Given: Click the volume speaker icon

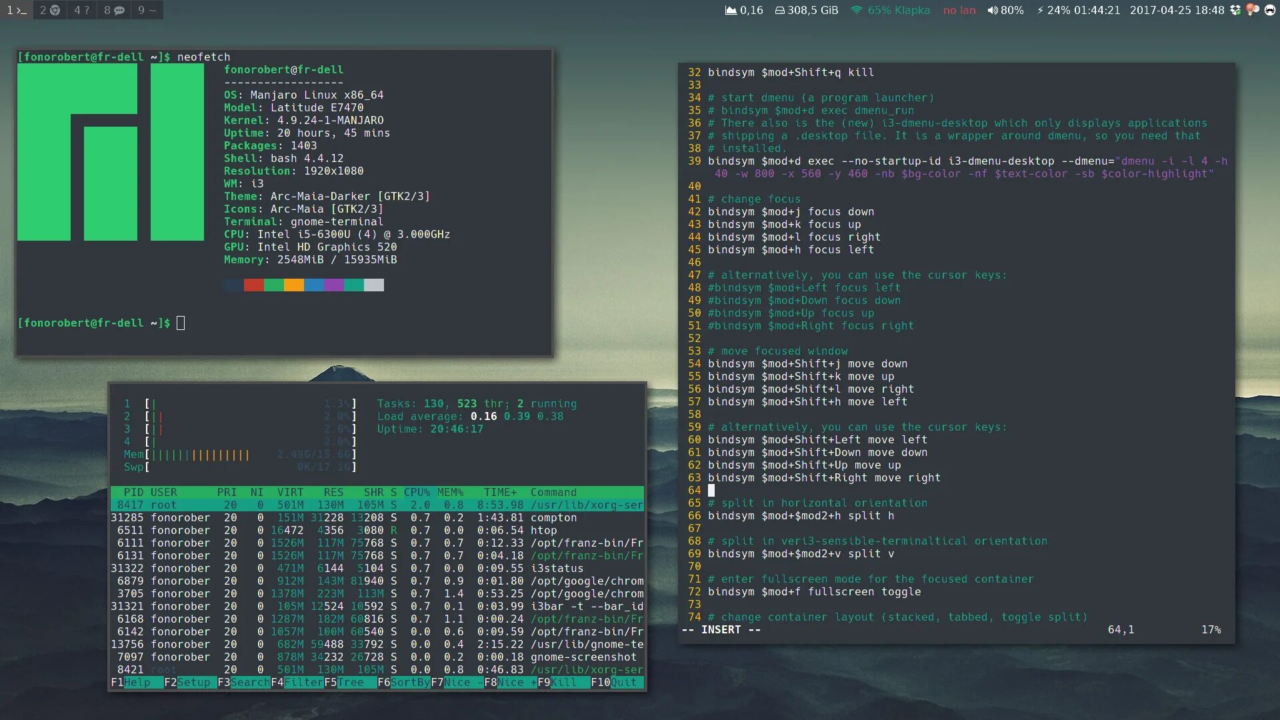Looking at the screenshot, I should [993, 11].
